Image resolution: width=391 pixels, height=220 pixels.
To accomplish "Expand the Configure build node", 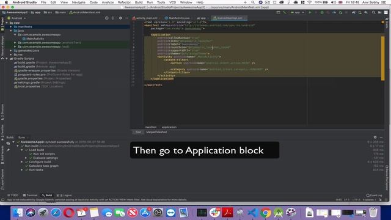I will click(22, 162).
